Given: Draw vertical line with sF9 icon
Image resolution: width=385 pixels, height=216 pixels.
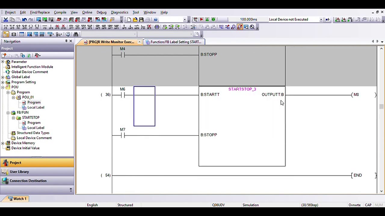Looking at the screenshot, I should tap(51, 27).
